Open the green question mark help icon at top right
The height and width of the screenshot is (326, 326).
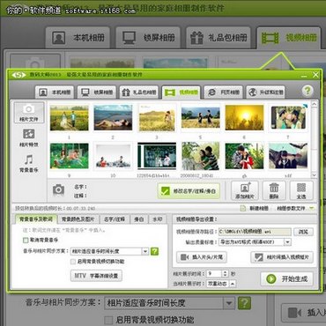tap(307, 91)
